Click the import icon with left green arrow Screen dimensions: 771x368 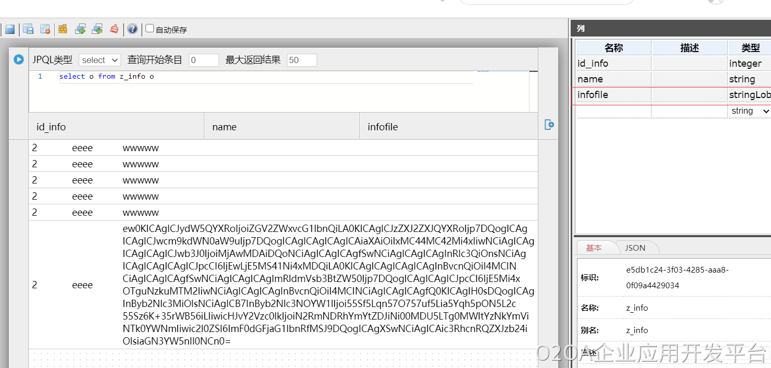[x=97, y=29]
